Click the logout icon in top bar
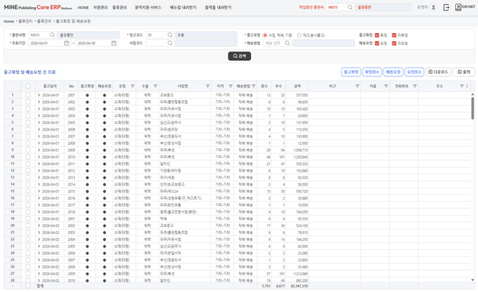 point(446,7)
